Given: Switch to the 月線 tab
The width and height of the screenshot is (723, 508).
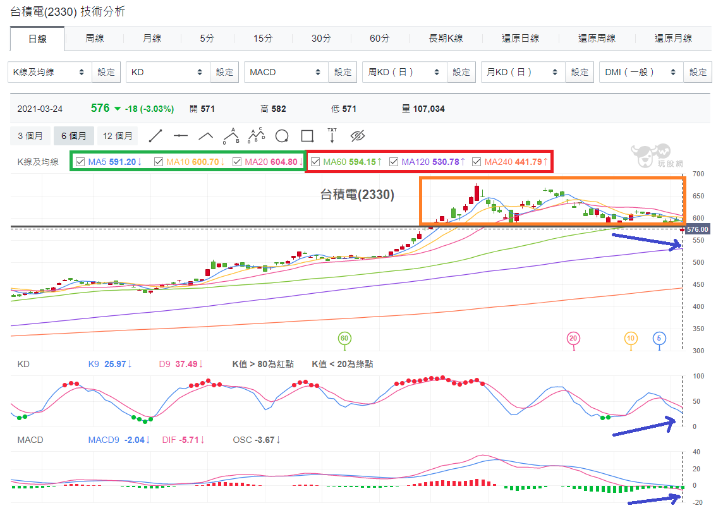Looking at the screenshot, I should [152, 39].
